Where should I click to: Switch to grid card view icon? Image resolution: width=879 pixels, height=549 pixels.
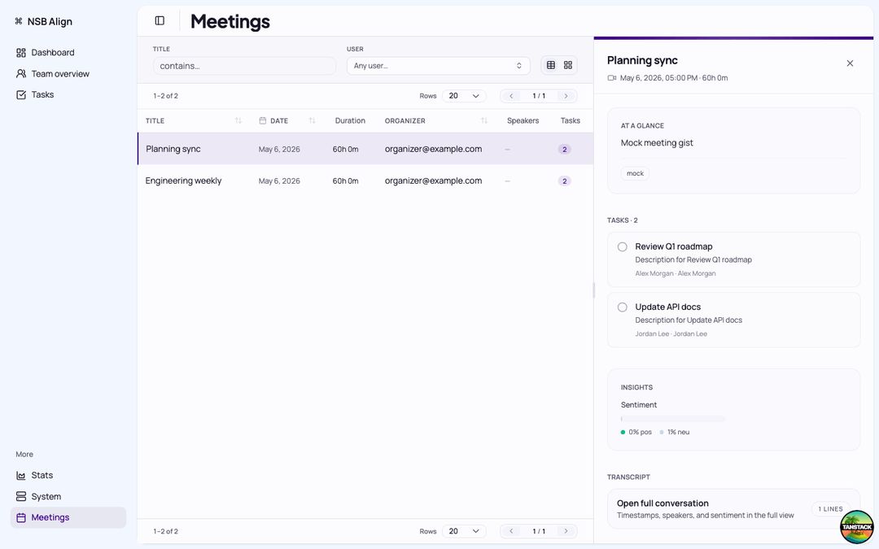point(568,66)
